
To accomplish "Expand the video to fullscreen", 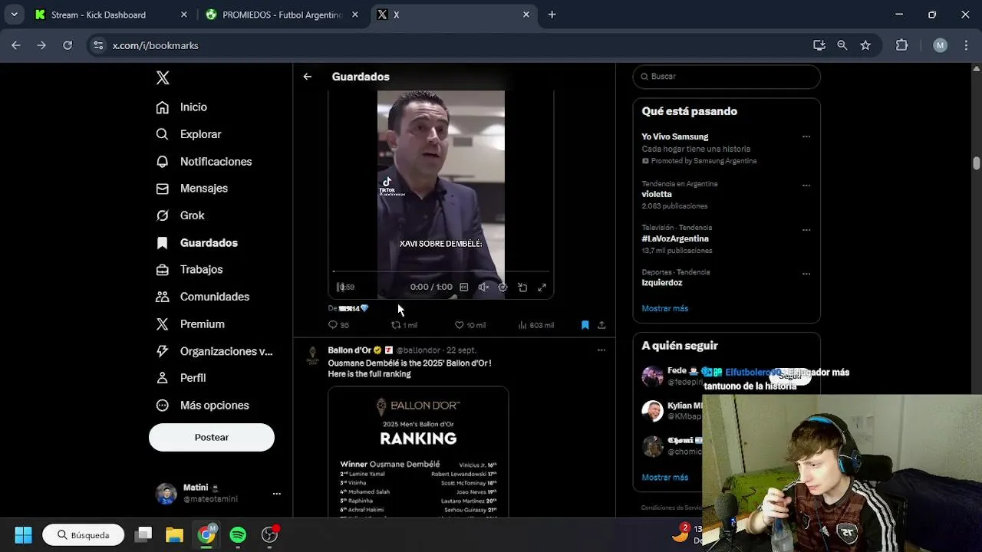I will point(542,287).
